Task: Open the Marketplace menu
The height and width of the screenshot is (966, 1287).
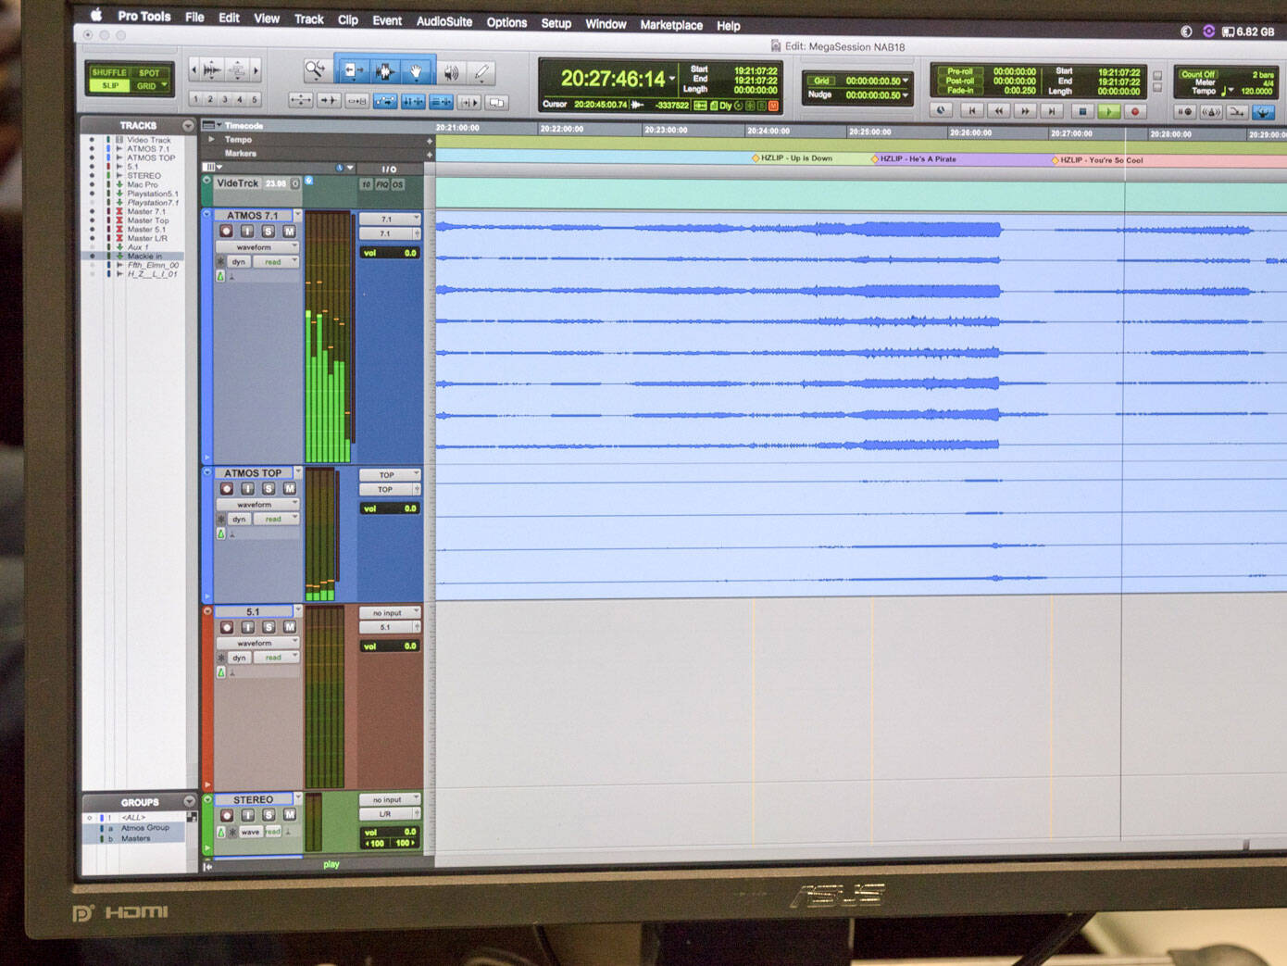Action: click(x=671, y=25)
